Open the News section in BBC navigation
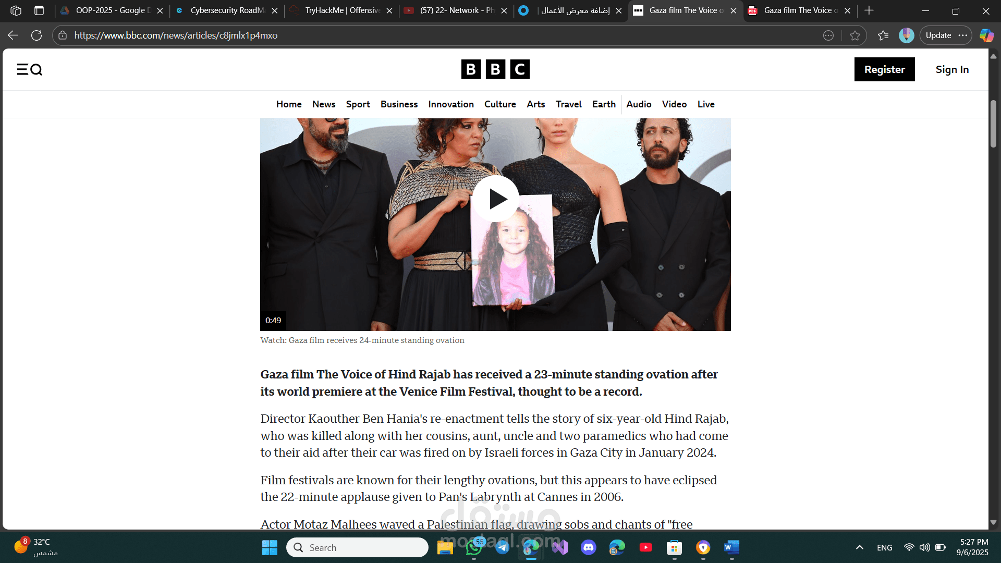 324,104
